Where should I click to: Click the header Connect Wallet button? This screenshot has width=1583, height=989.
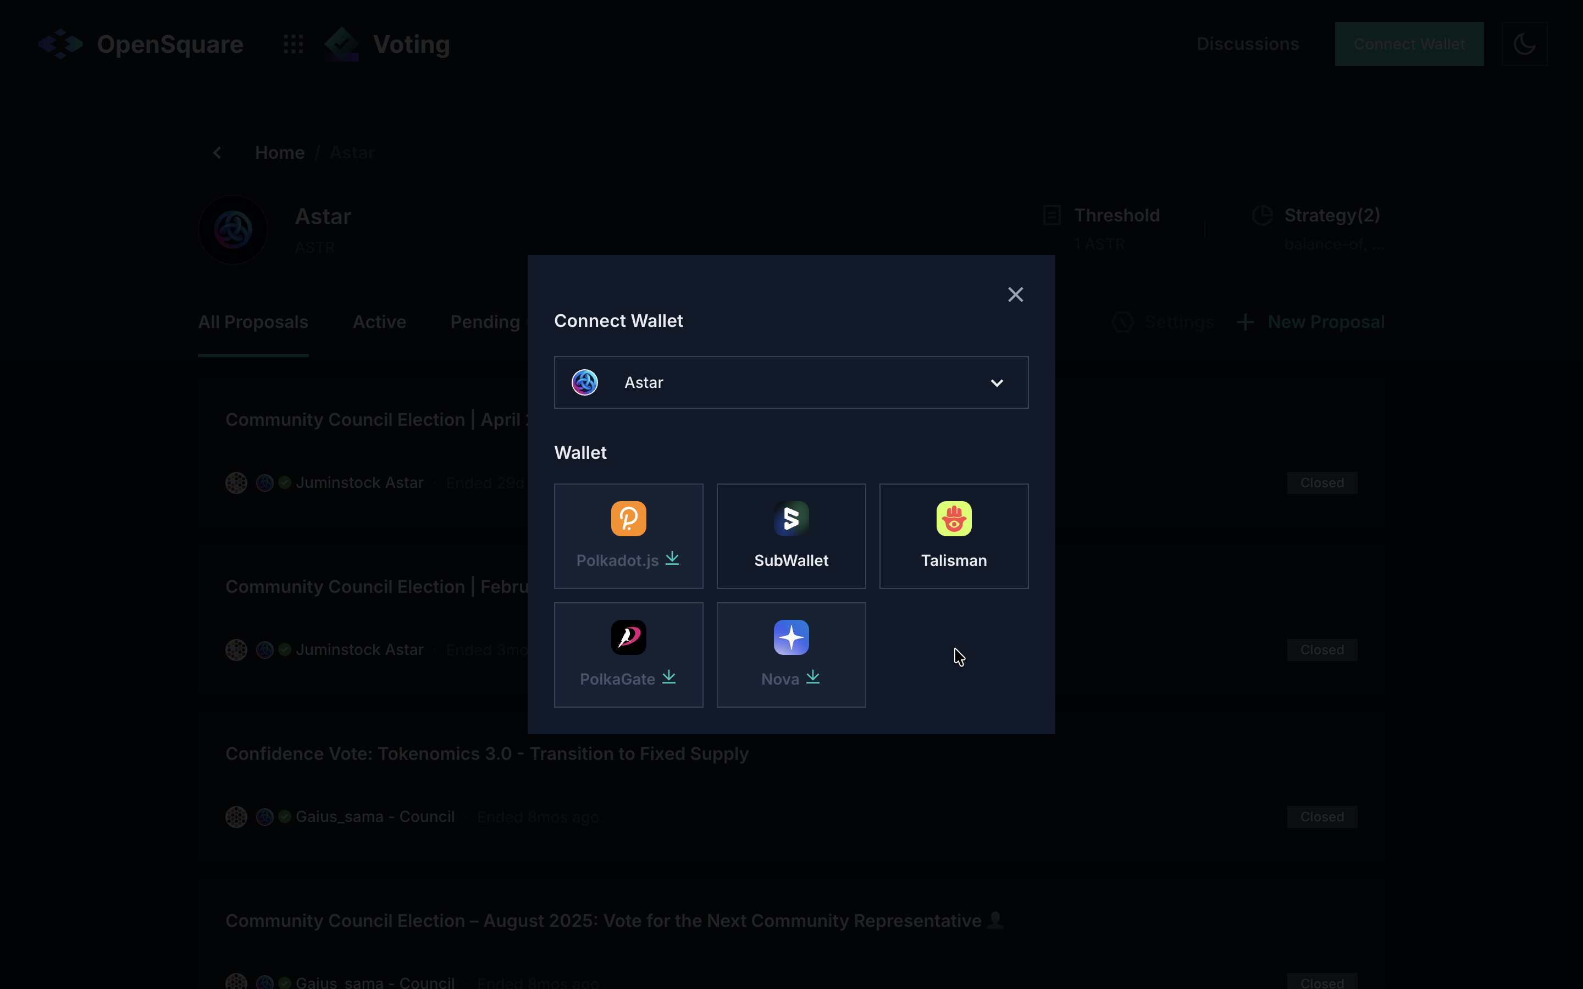(1409, 44)
